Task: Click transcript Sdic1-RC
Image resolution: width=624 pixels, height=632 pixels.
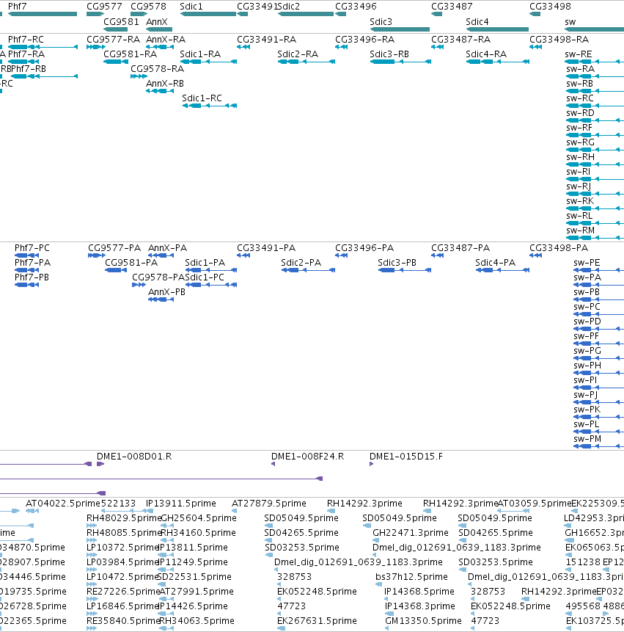Action: pos(209,106)
